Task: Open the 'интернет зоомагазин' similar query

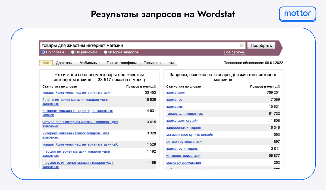Action: coord(184,156)
